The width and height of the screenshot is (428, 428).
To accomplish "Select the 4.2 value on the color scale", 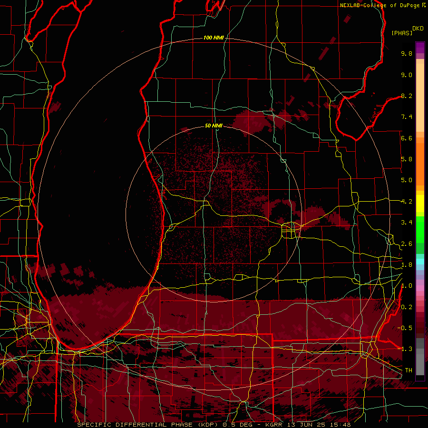I will pos(407,202).
